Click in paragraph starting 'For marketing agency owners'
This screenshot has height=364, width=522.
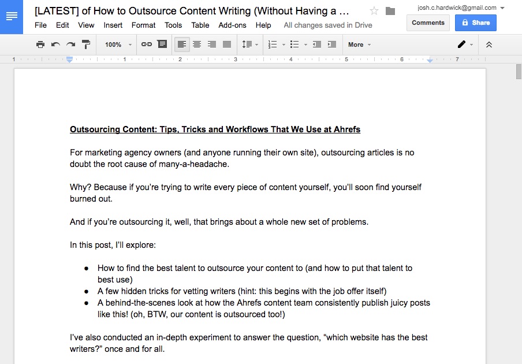click(x=242, y=158)
